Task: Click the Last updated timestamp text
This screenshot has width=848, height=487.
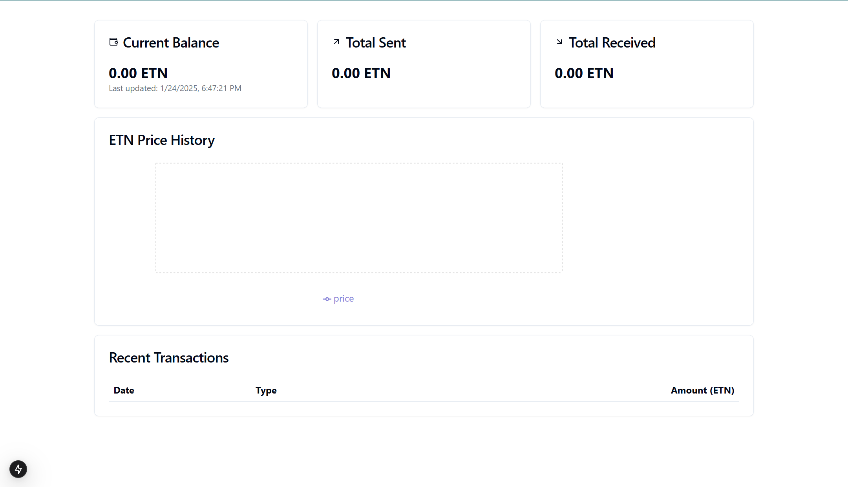Action: (175, 88)
